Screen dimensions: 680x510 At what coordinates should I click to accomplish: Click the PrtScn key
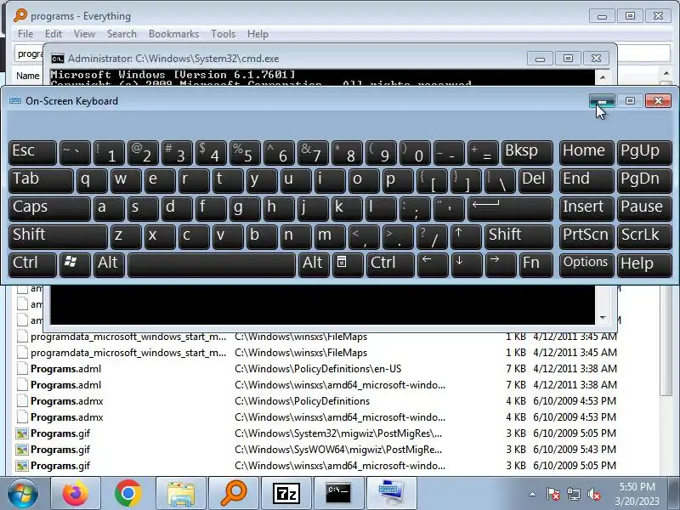click(x=586, y=235)
